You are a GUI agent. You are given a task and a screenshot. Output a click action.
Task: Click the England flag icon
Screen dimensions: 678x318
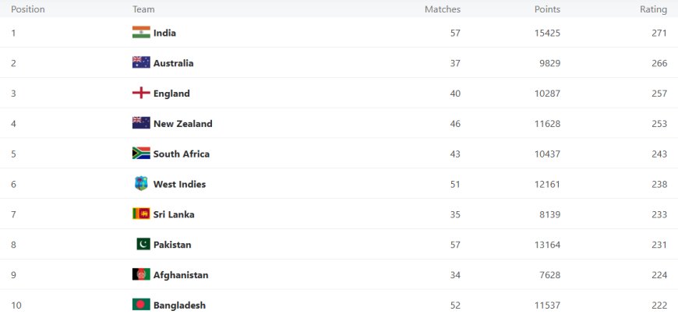tap(141, 94)
